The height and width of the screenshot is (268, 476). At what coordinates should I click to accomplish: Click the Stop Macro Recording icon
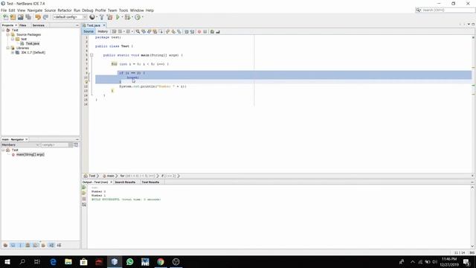pos(205,31)
